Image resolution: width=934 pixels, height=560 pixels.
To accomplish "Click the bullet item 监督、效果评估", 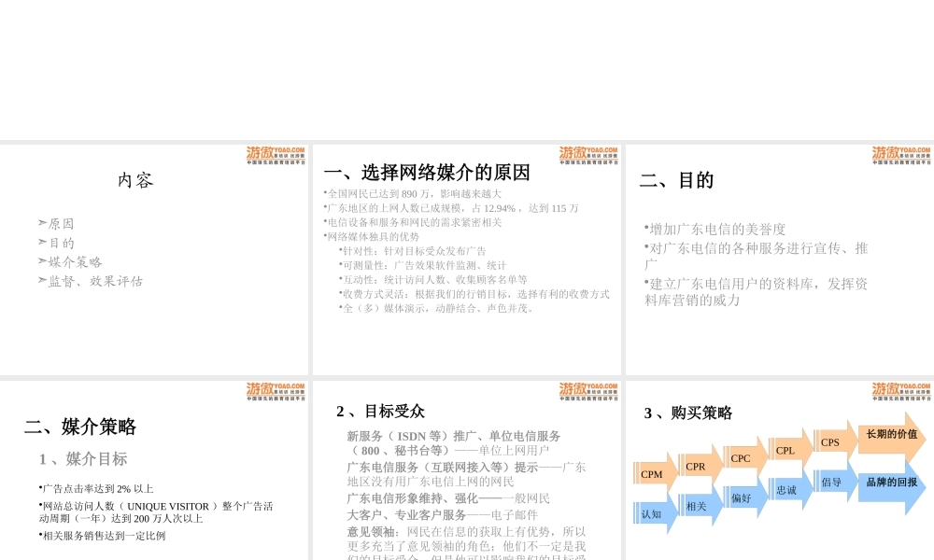I will pos(91,281).
